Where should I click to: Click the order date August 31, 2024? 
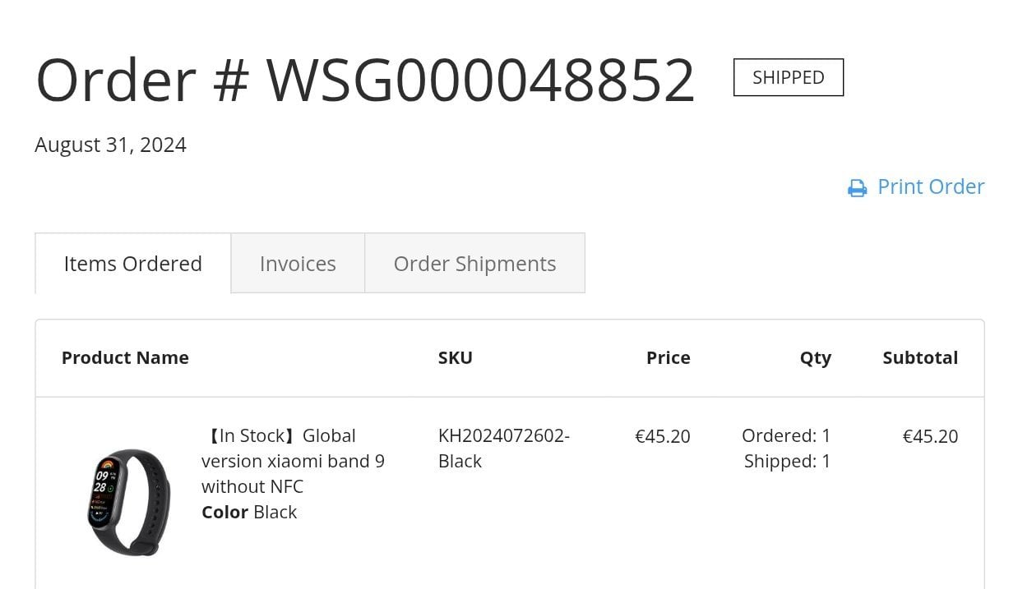111,145
